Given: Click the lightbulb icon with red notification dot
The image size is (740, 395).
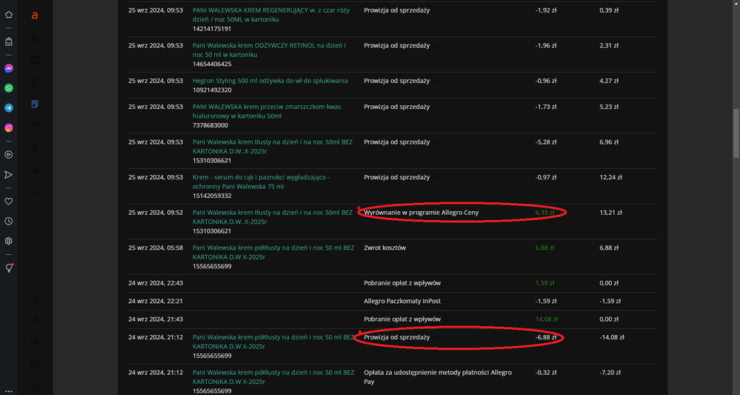Looking at the screenshot, I should (x=9, y=268).
